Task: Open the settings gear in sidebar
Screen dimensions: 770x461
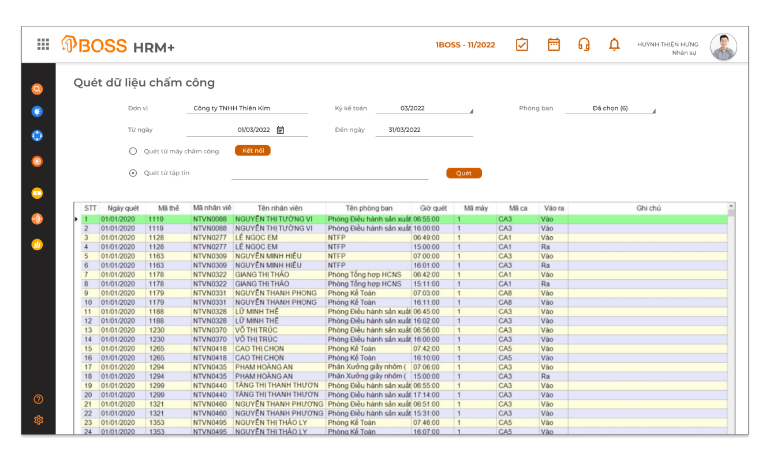Action: point(39,420)
